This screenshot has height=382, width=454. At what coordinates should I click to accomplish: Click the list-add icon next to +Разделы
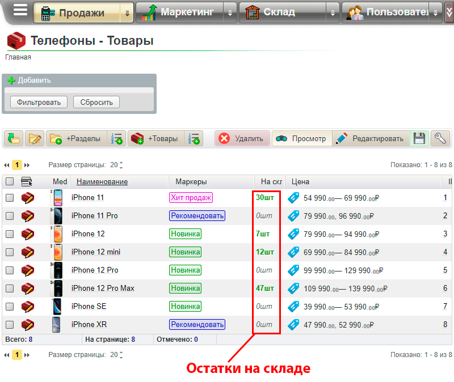point(116,138)
